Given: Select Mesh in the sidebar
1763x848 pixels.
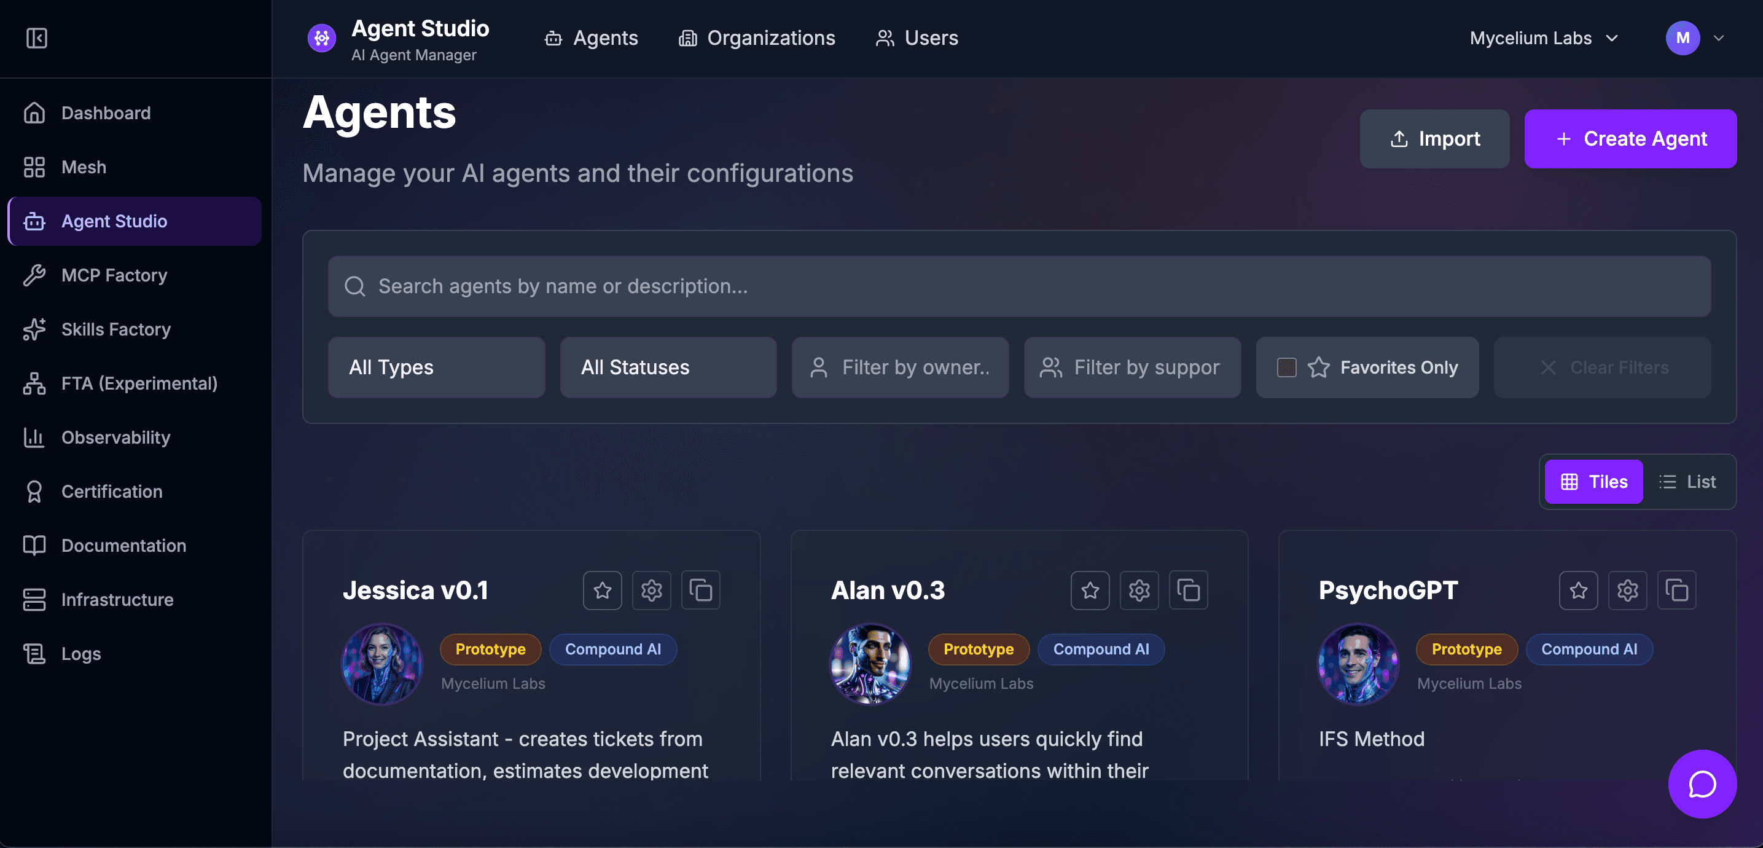Looking at the screenshot, I should [x=83, y=167].
